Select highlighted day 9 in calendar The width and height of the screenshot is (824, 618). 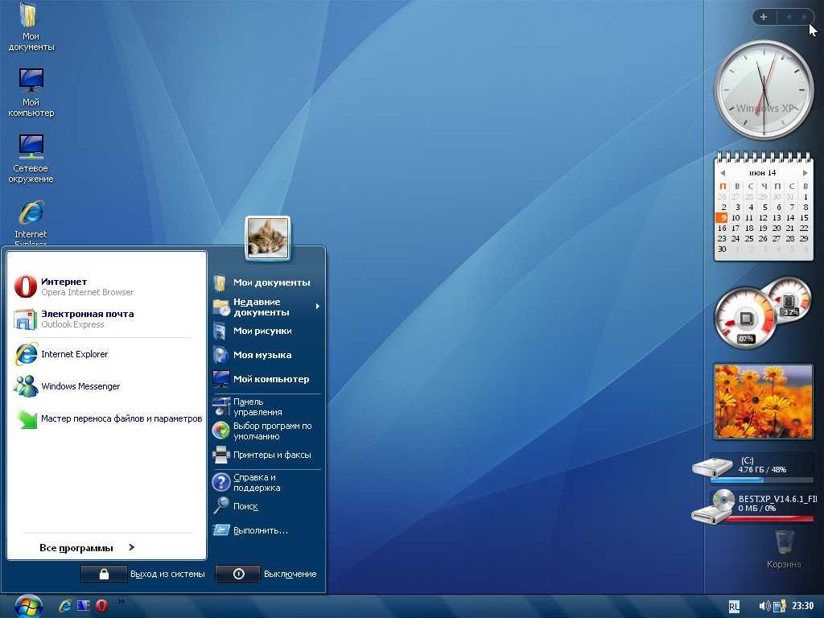coord(722,217)
